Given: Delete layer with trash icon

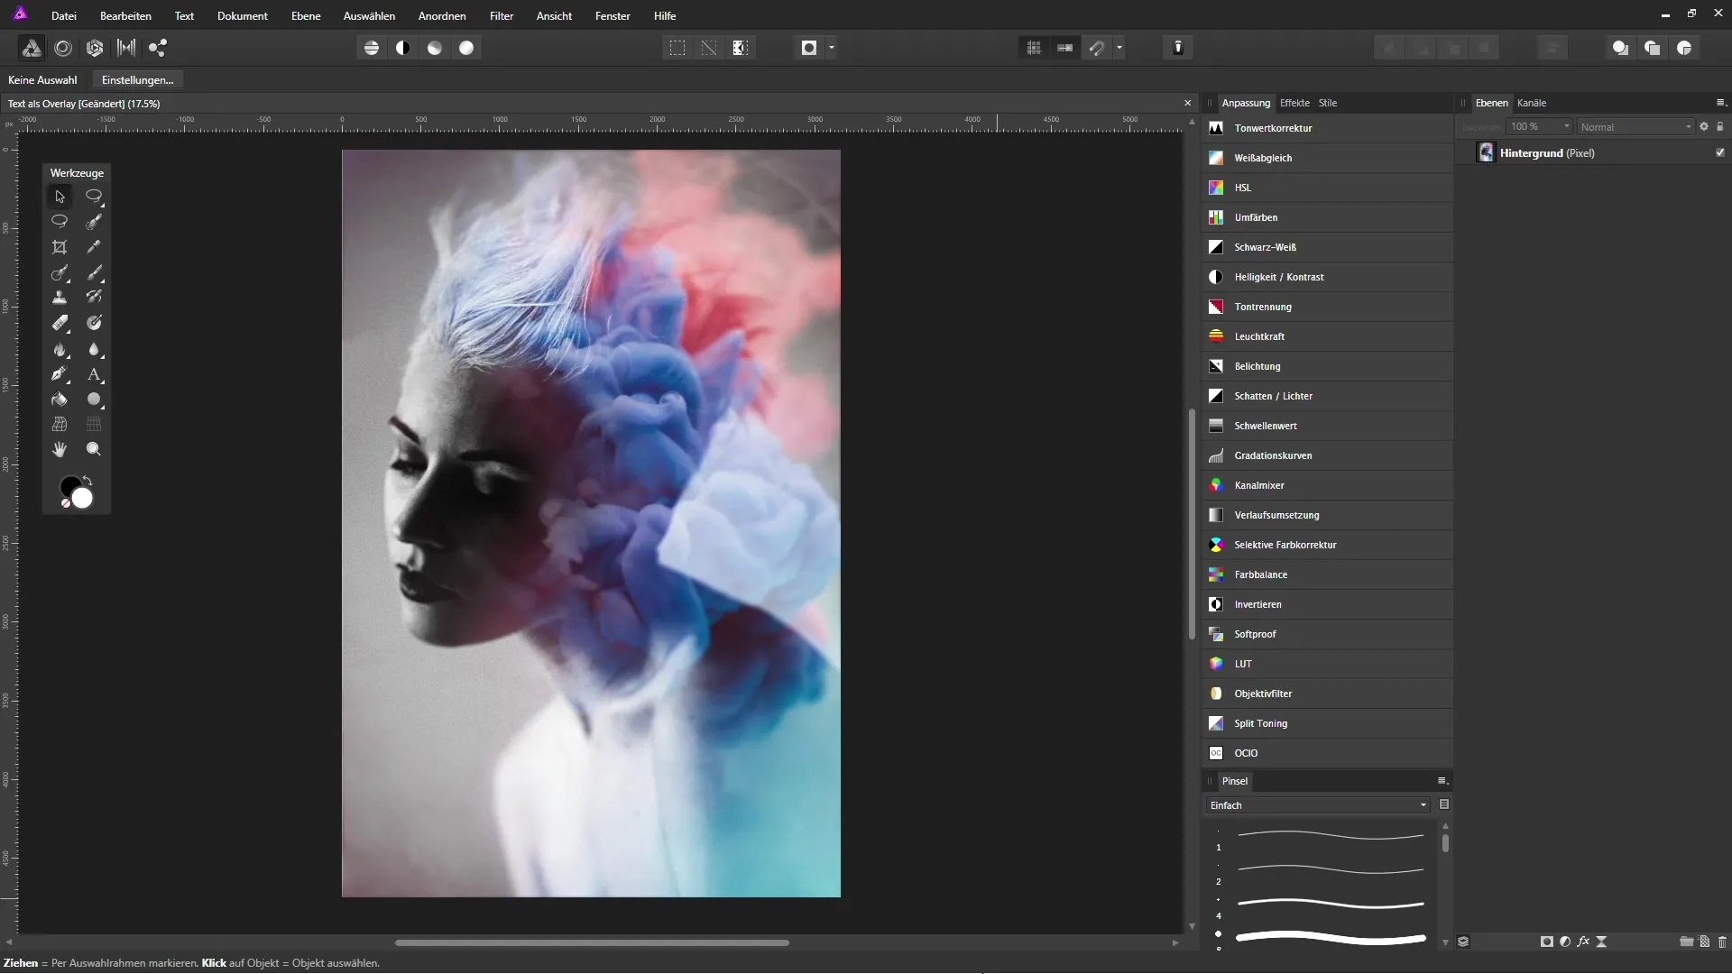Looking at the screenshot, I should 1722,942.
